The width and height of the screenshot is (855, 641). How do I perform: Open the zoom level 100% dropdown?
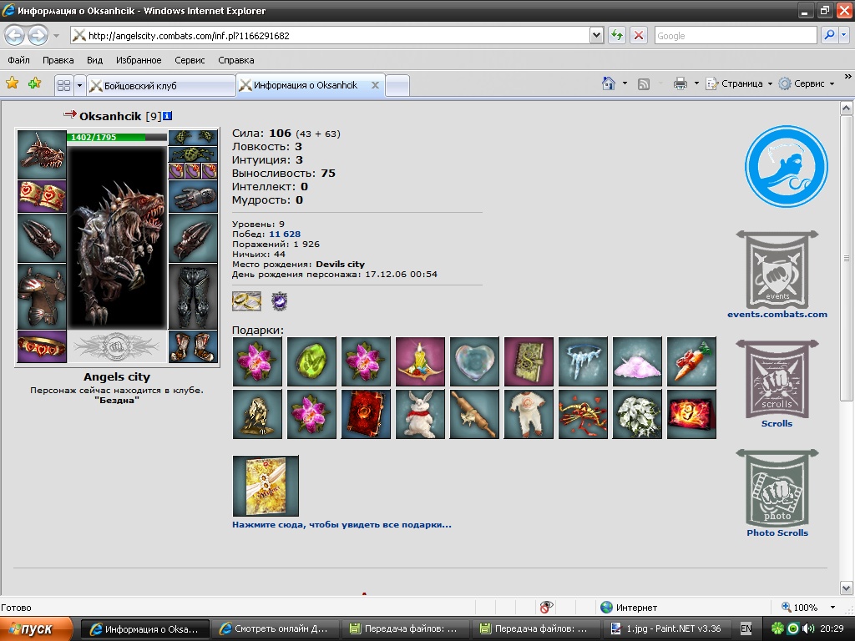[x=832, y=608]
